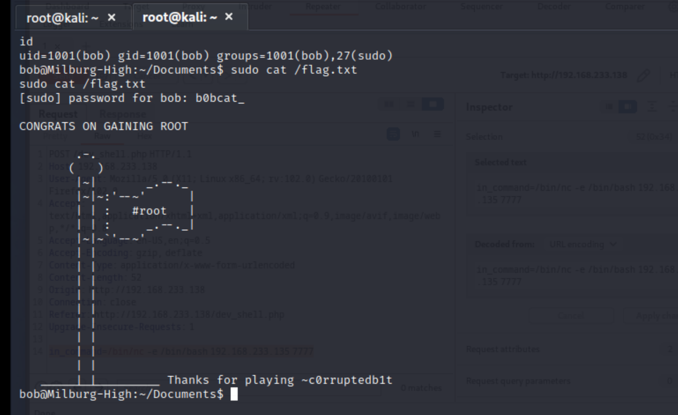Close the active root@kali terminal tab
Viewport: 678px width, 415px height.
[229, 17]
